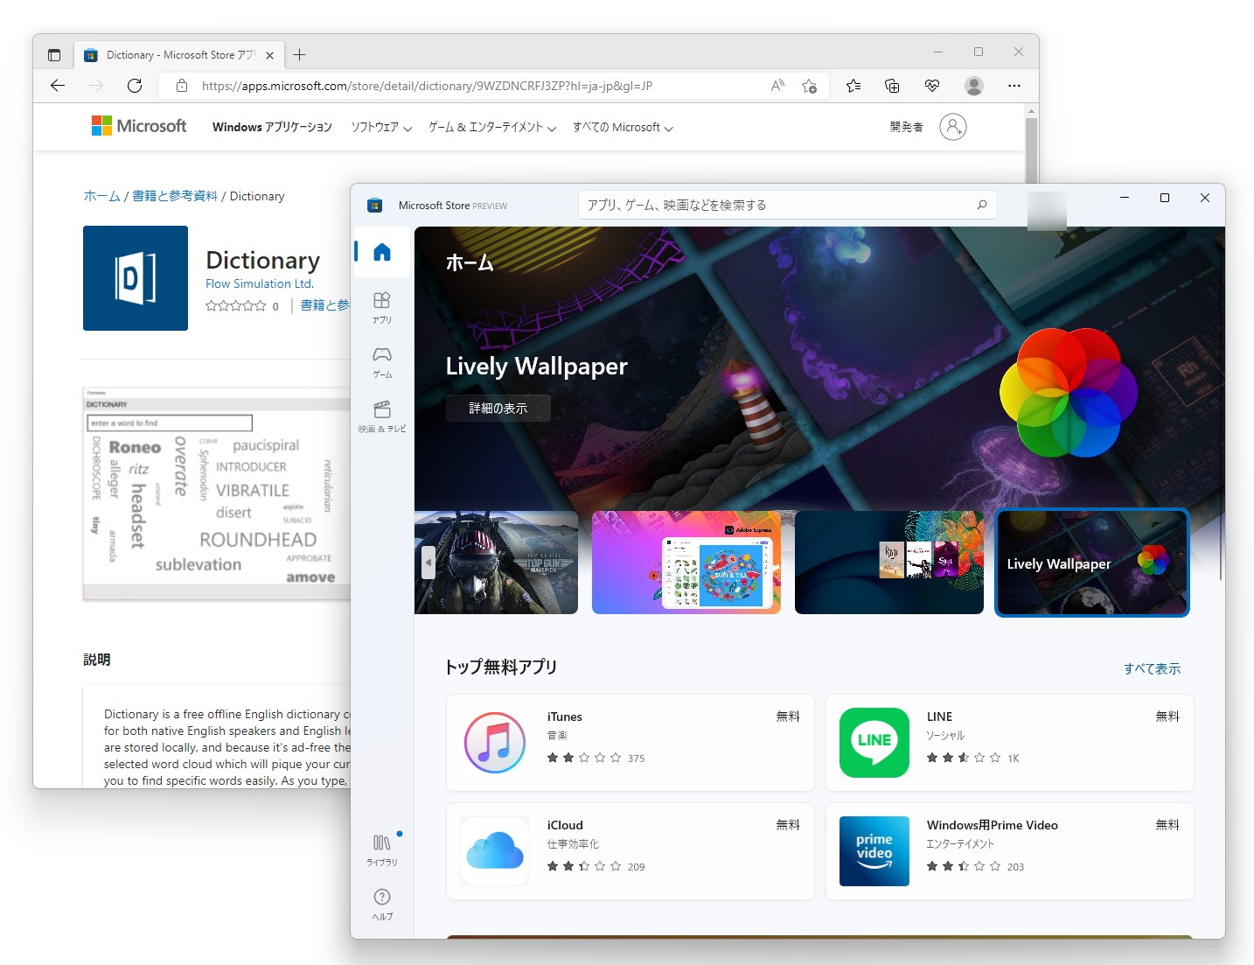Screen dimensions: 1254x965
Task: Toggle vertical tabs in Edge tab bar
Action: point(53,54)
